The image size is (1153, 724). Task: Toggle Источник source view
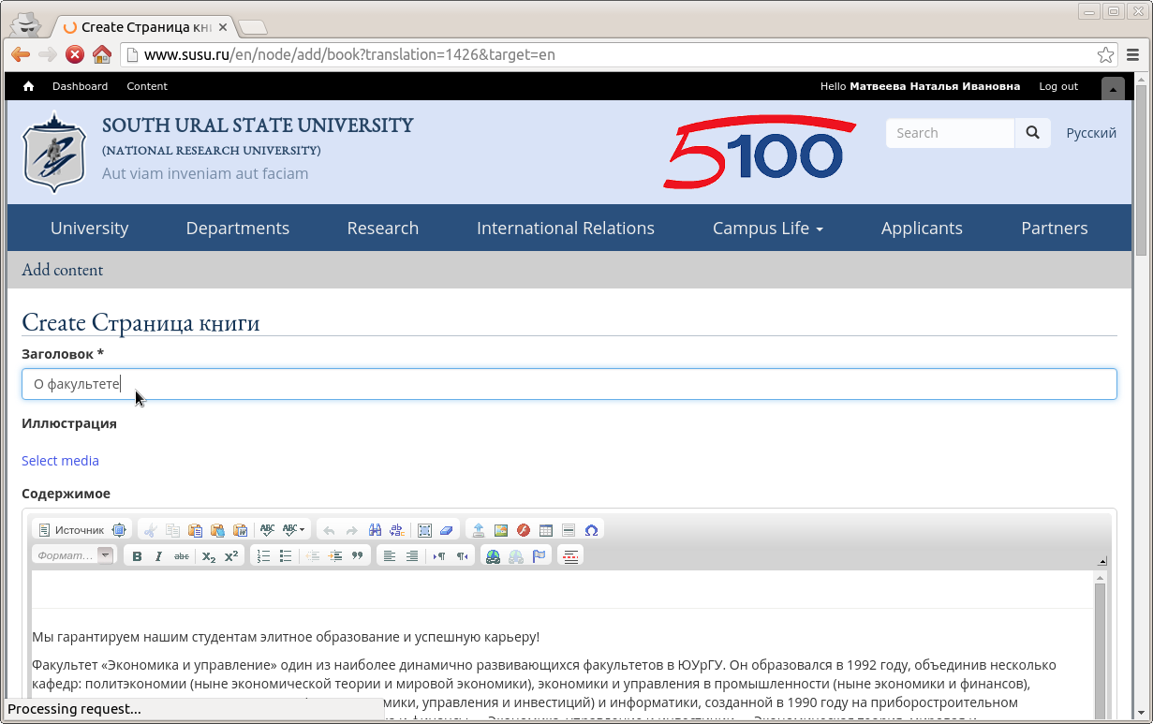click(71, 530)
